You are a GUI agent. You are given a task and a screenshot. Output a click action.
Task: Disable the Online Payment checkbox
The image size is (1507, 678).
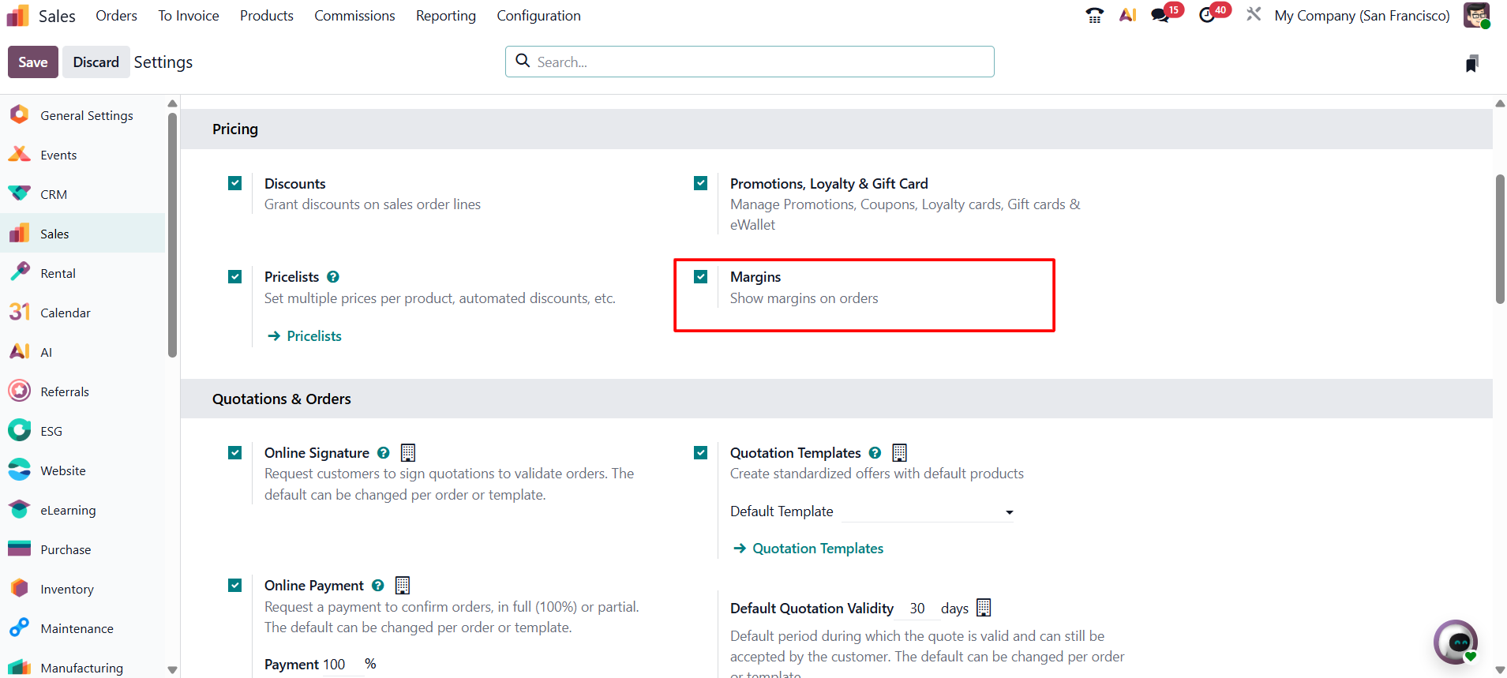234,585
